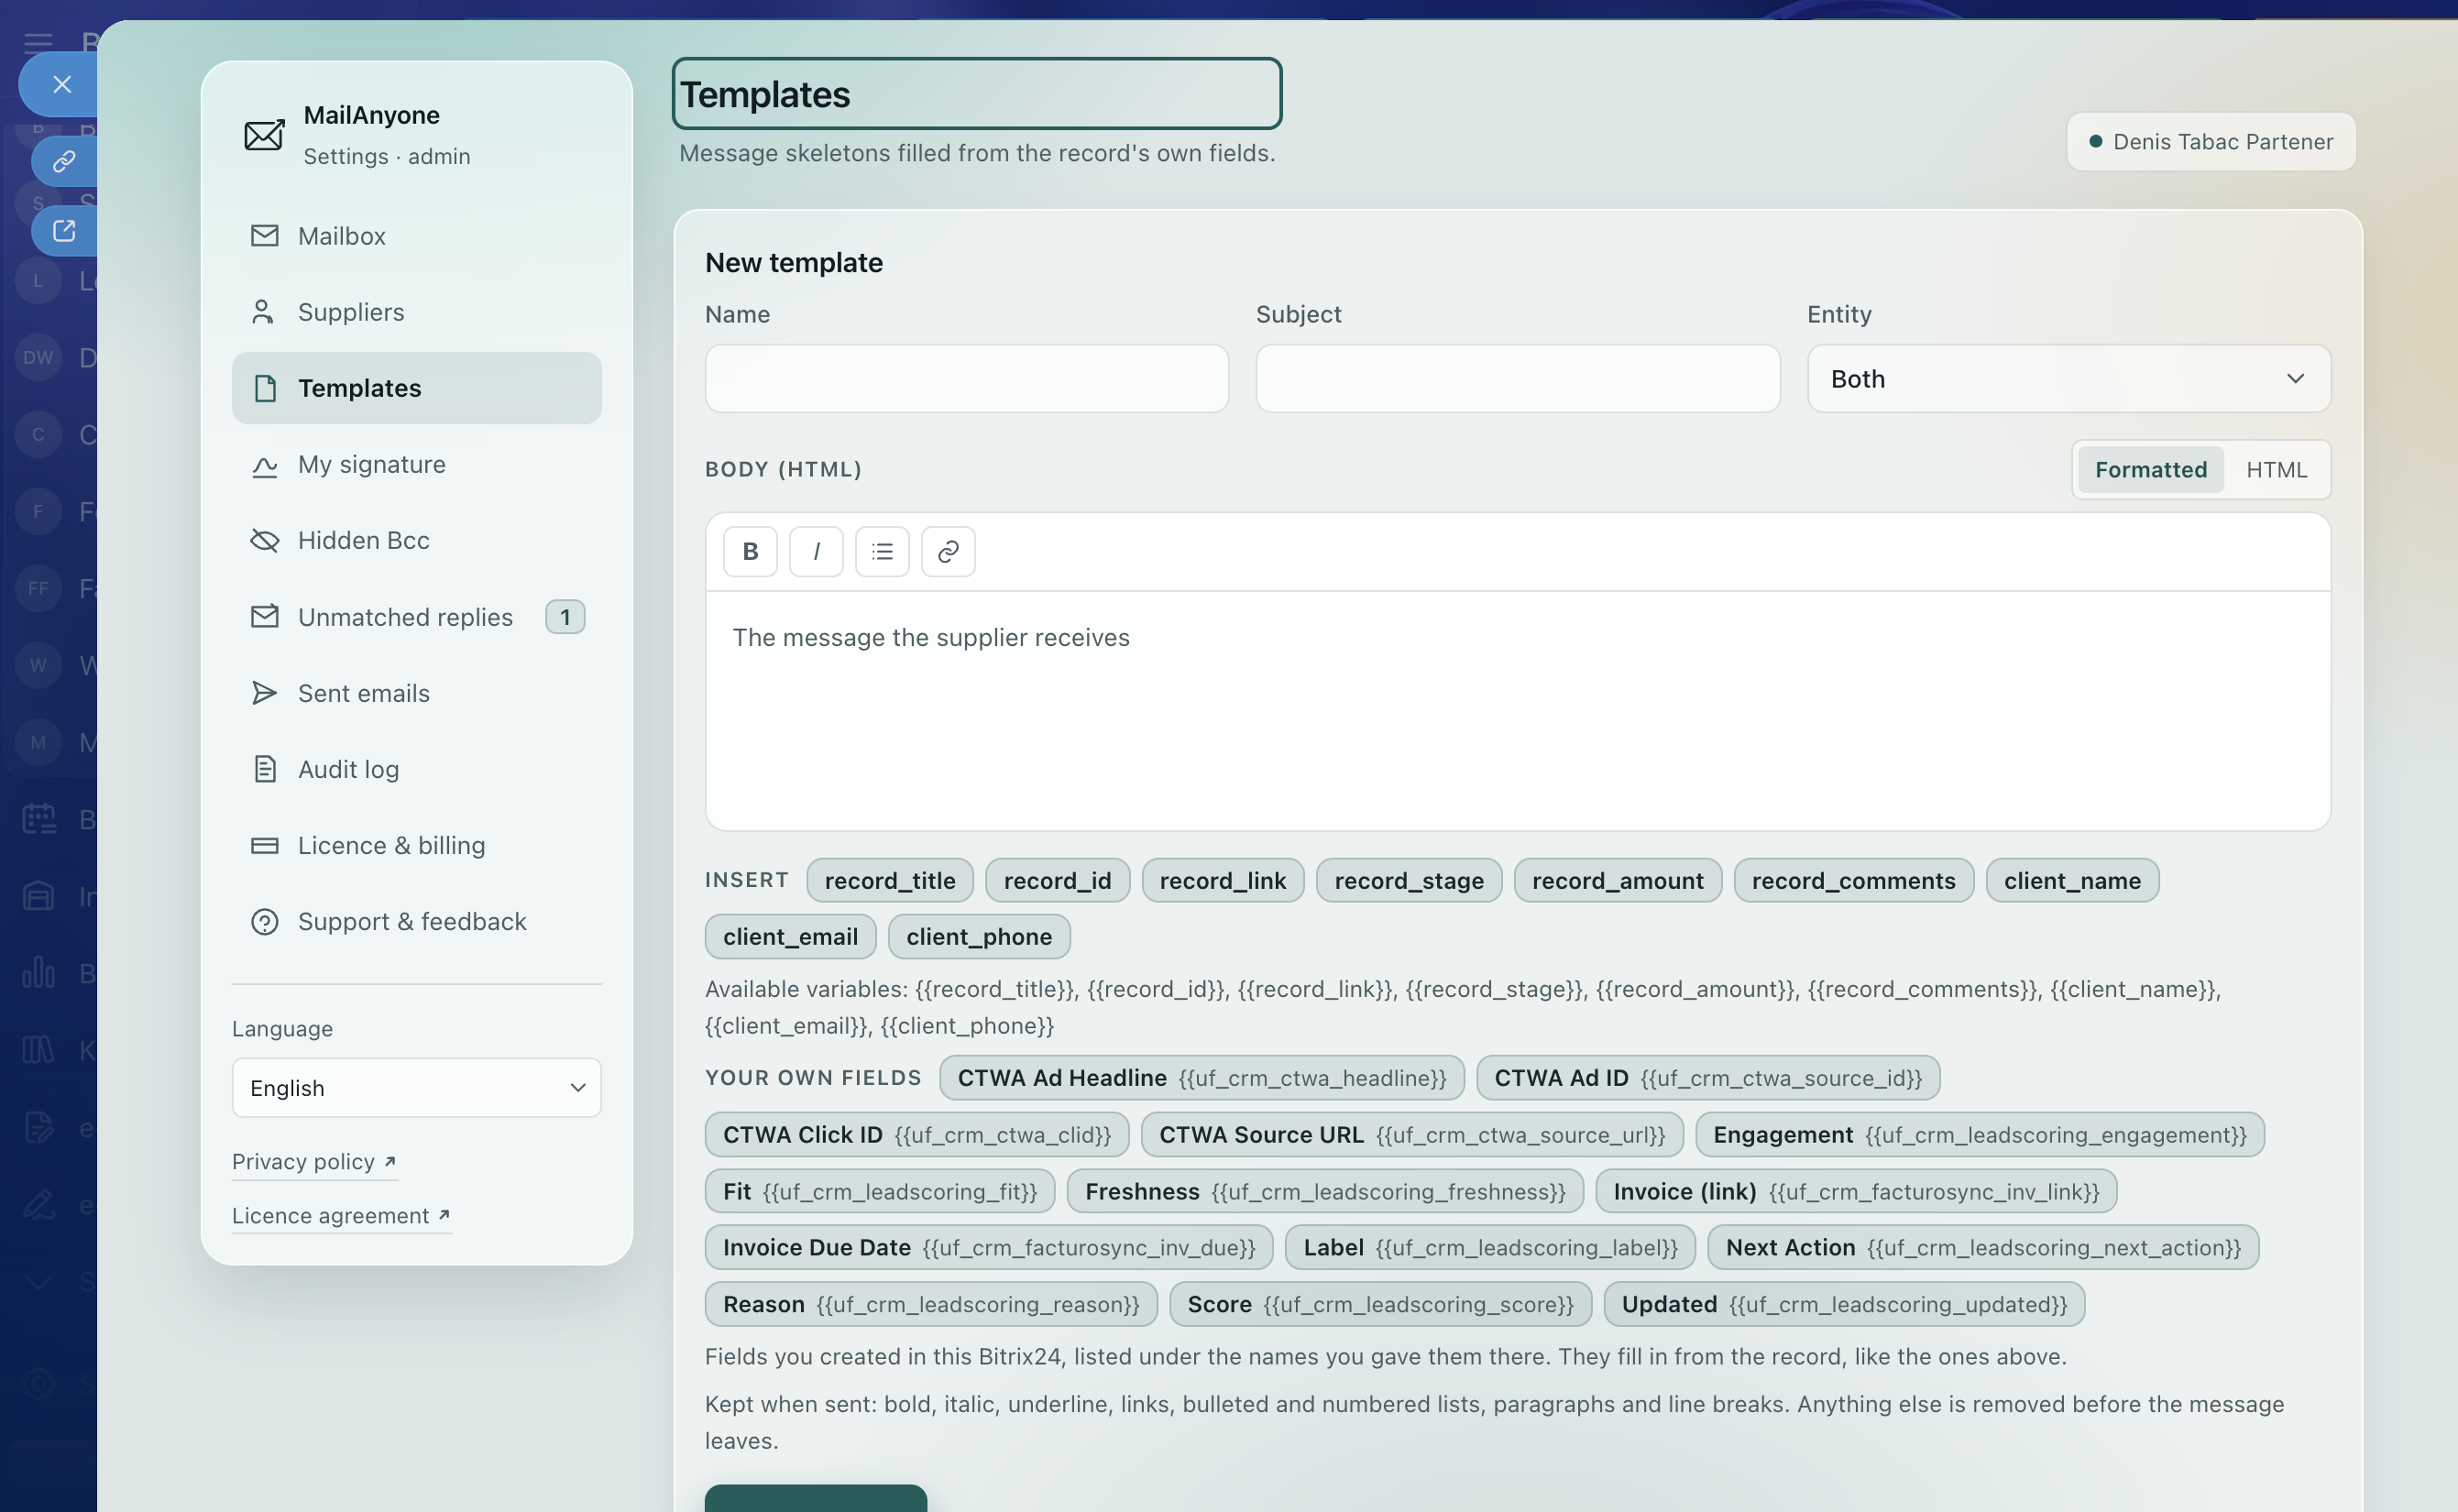Insert the client_phone variable
Image resolution: width=2458 pixels, height=1512 pixels.
[979, 937]
